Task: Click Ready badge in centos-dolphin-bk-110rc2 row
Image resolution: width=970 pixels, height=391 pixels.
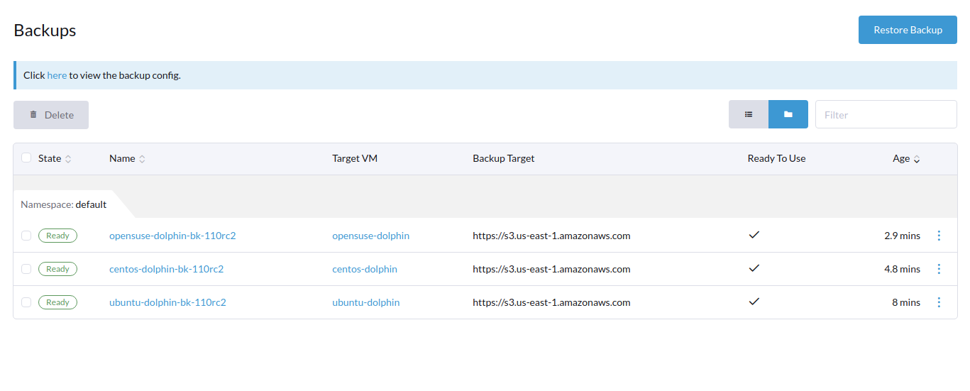Action: click(x=57, y=269)
